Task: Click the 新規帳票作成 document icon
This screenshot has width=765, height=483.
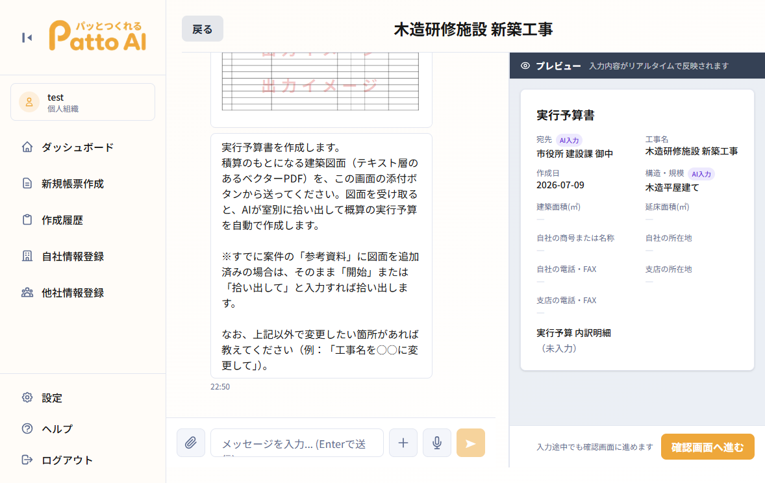Action: coord(27,184)
